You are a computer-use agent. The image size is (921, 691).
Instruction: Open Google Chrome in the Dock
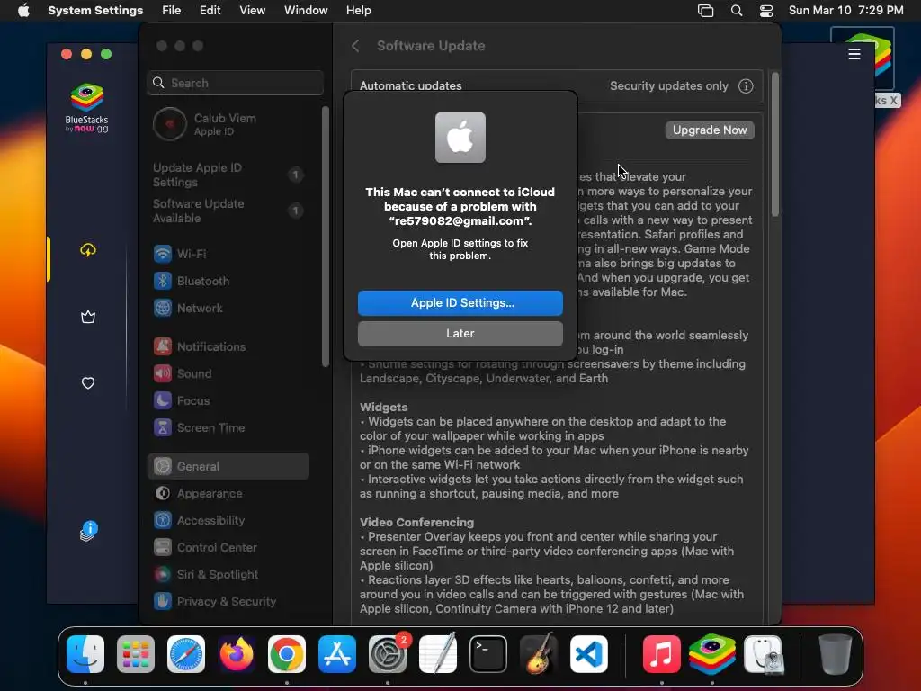(x=287, y=654)
